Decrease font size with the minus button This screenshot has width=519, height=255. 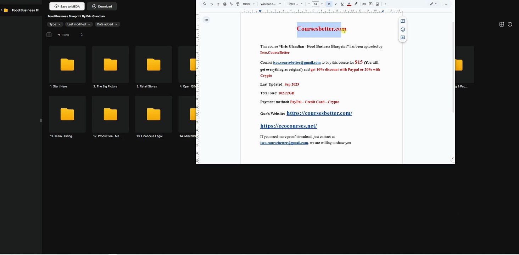tap(309, 4)
